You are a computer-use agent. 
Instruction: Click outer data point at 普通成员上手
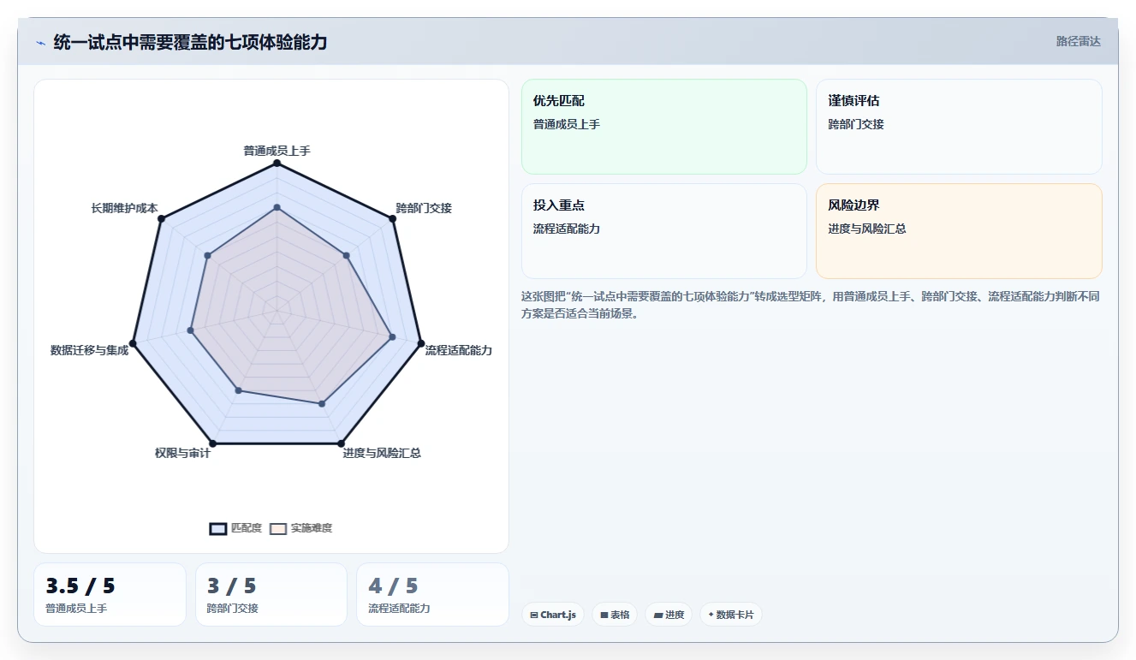[x=277, y=162]
